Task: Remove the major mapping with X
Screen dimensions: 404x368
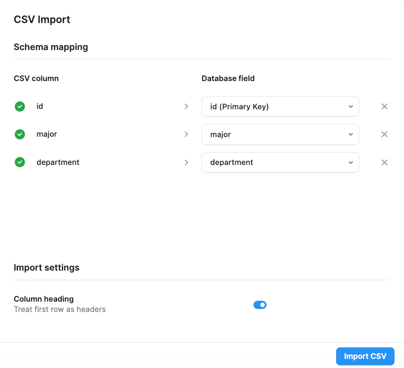Action: click(x=385, y=134)
